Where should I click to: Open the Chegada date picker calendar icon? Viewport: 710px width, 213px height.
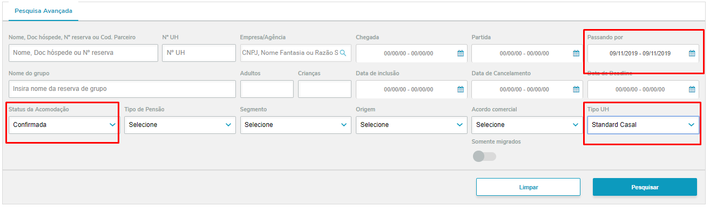coord(461,53)
